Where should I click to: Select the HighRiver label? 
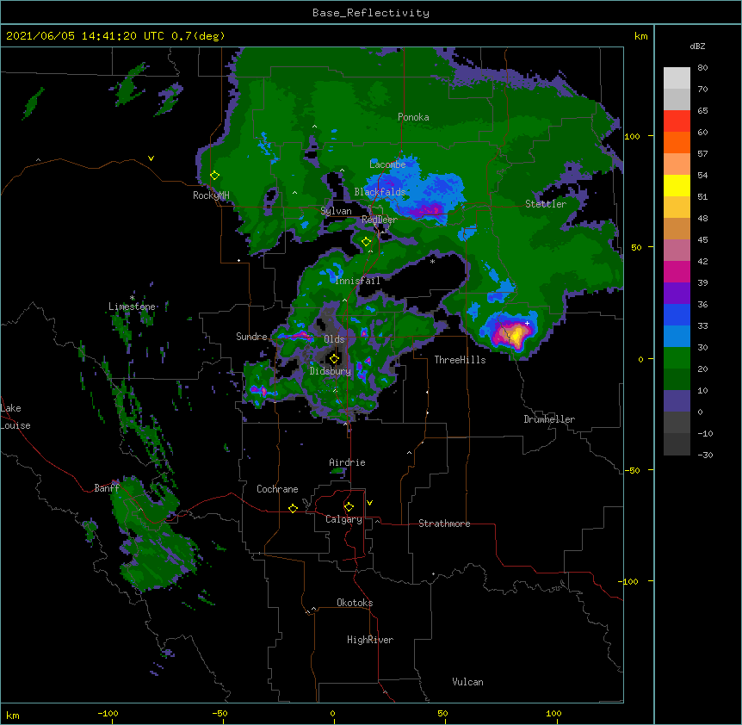point(370,640)
